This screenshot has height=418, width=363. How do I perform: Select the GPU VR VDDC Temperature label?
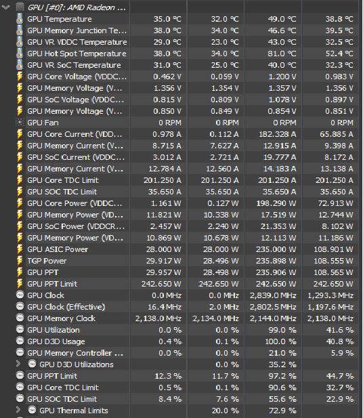[x=77, y=42]
